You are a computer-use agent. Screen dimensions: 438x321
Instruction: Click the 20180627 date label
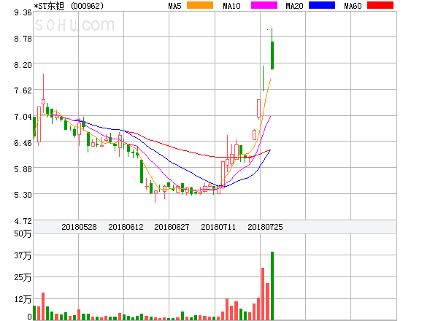172,227
